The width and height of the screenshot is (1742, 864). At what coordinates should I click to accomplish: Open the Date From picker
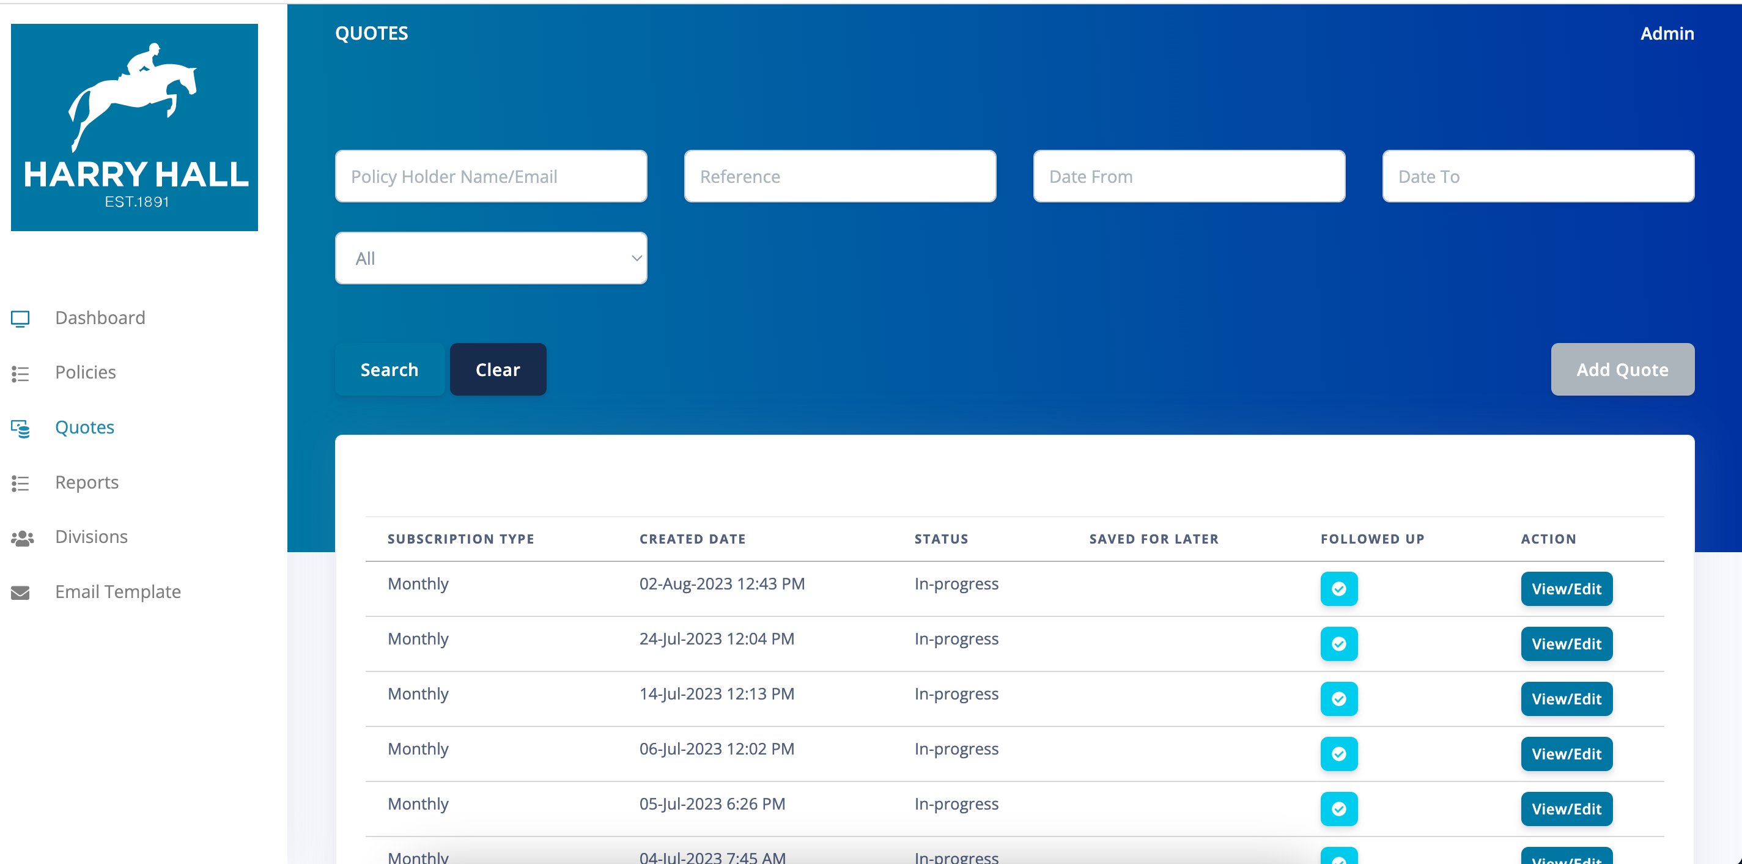click(1188, 175)
